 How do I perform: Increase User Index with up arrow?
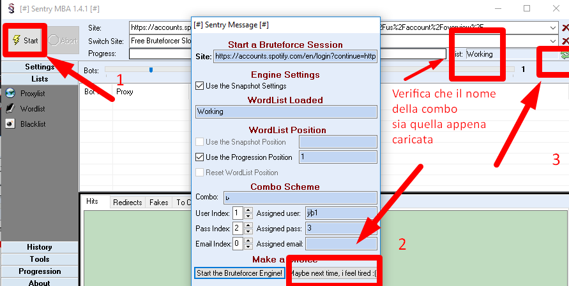(x=248, y=210)
